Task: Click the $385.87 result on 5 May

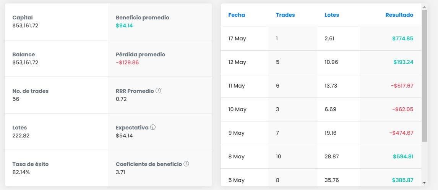Action: (402, 180)
